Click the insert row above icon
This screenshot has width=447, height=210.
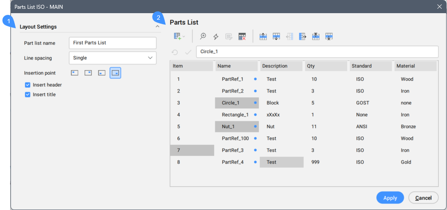(263, 37)
